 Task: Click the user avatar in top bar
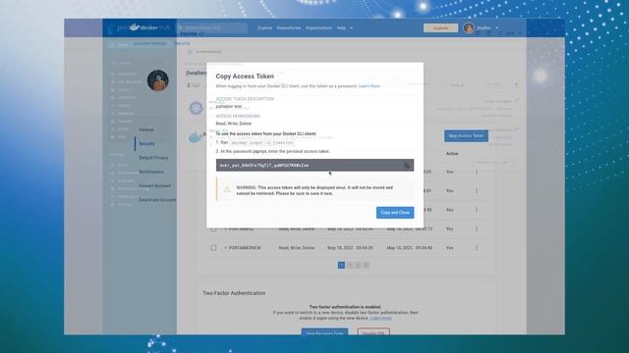point(469,28)
